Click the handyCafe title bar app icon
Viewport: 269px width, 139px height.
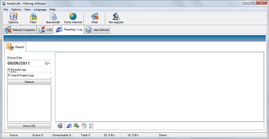pos(4,3)
